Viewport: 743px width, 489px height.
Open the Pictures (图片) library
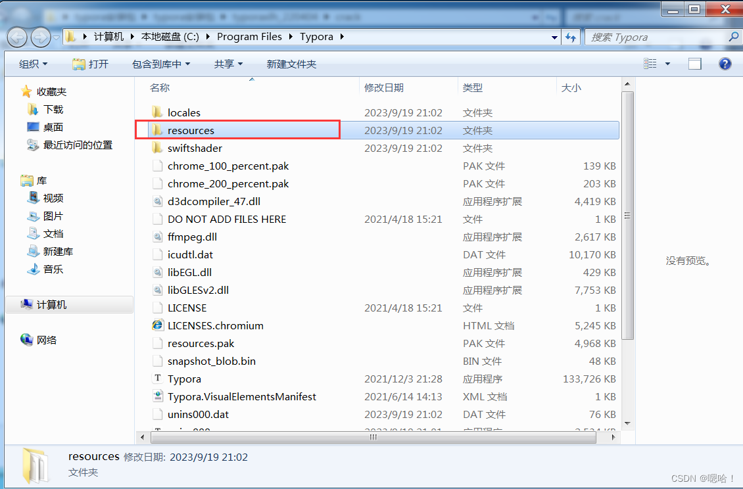click(x=53, y=216)
